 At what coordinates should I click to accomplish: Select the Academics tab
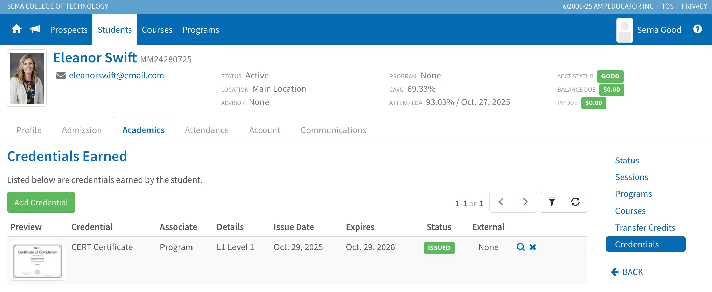[143, 130]
